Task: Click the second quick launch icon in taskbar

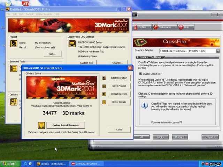Action: (30, 164)
